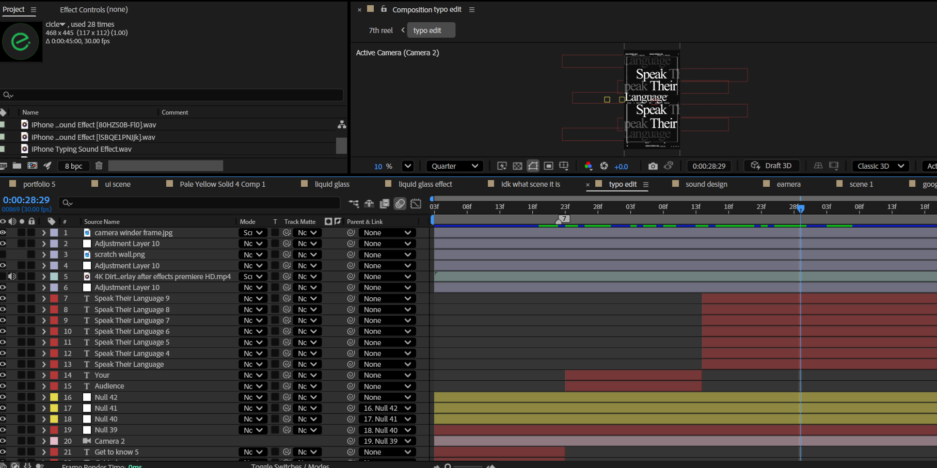Switch to the liquid glass effect tab

pos(425,184)
